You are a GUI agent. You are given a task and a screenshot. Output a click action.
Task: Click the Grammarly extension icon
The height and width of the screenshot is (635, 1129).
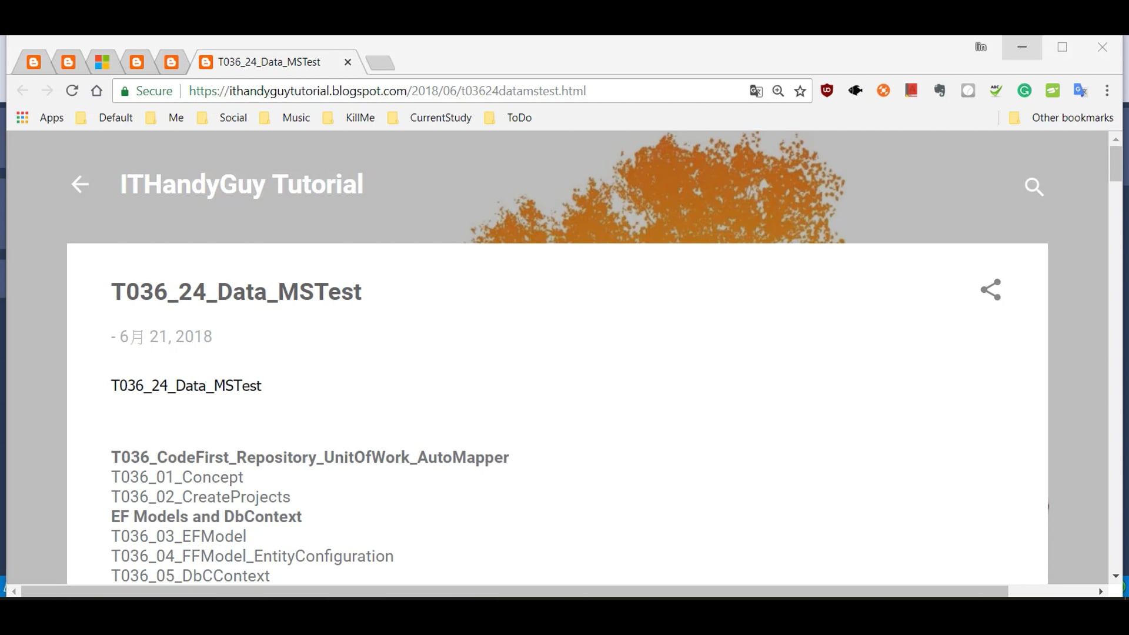pyautogui.click(x=1024, y=91)
